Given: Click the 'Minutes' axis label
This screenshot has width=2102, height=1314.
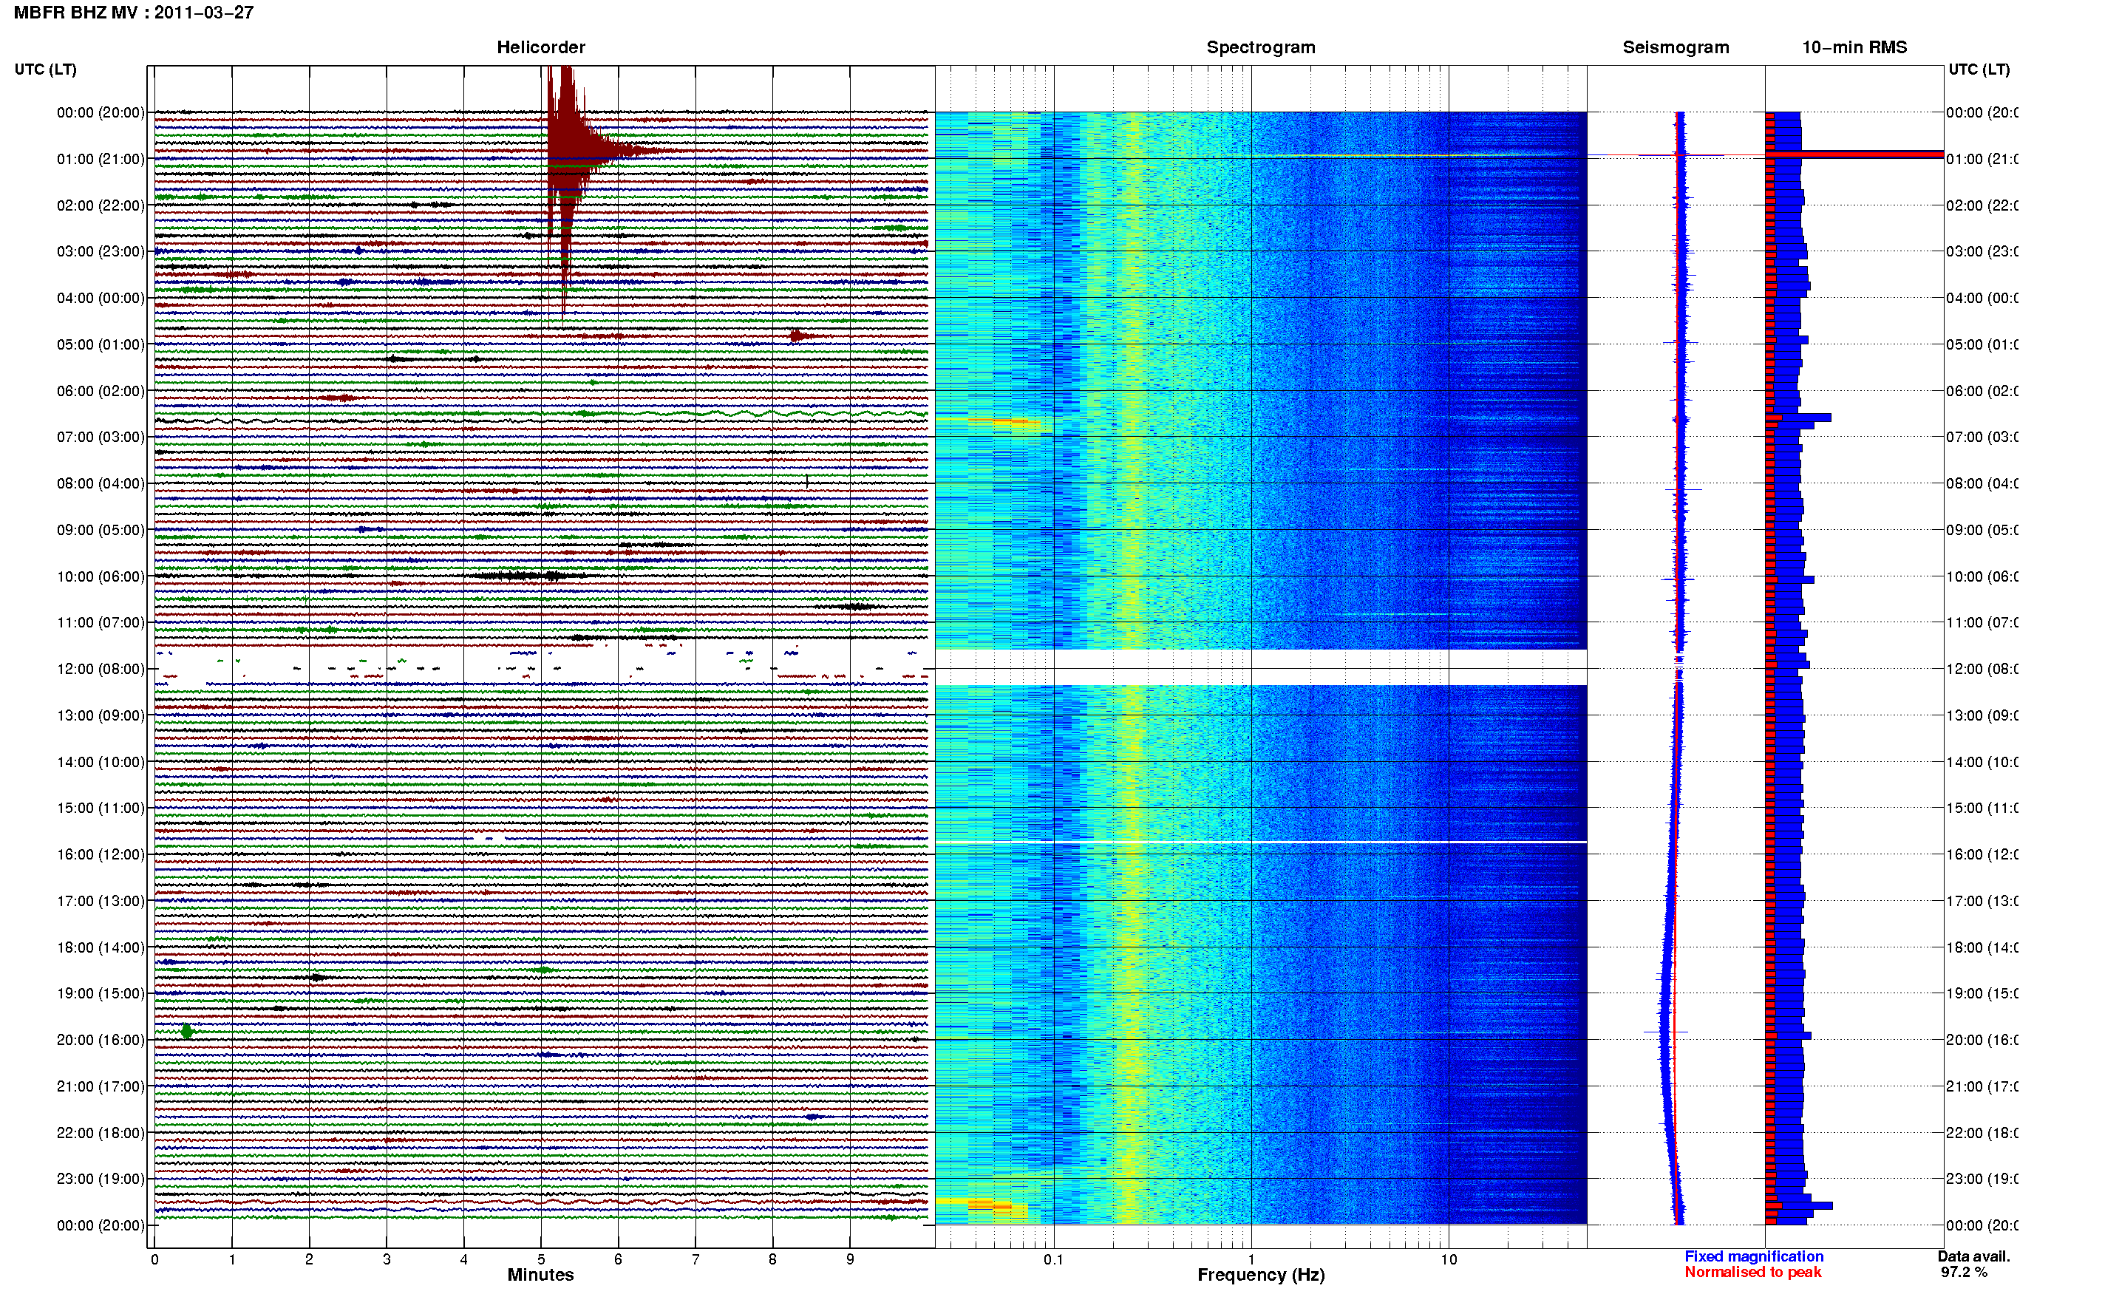Looking at the screenshot, I should click(x=540, y=1275).
